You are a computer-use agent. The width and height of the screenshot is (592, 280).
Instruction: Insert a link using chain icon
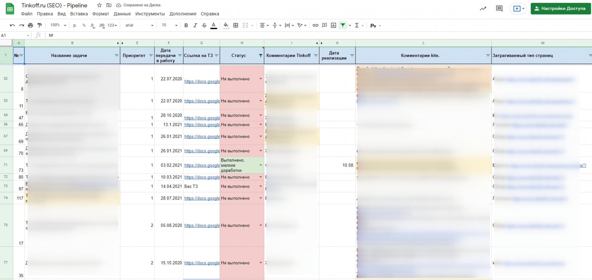[x=315, y=25]
